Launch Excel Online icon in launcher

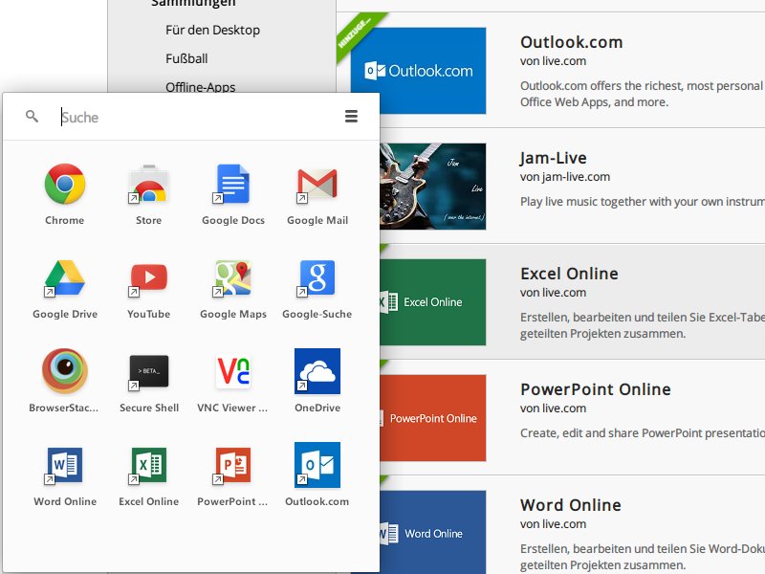click(x=149, y=465)
